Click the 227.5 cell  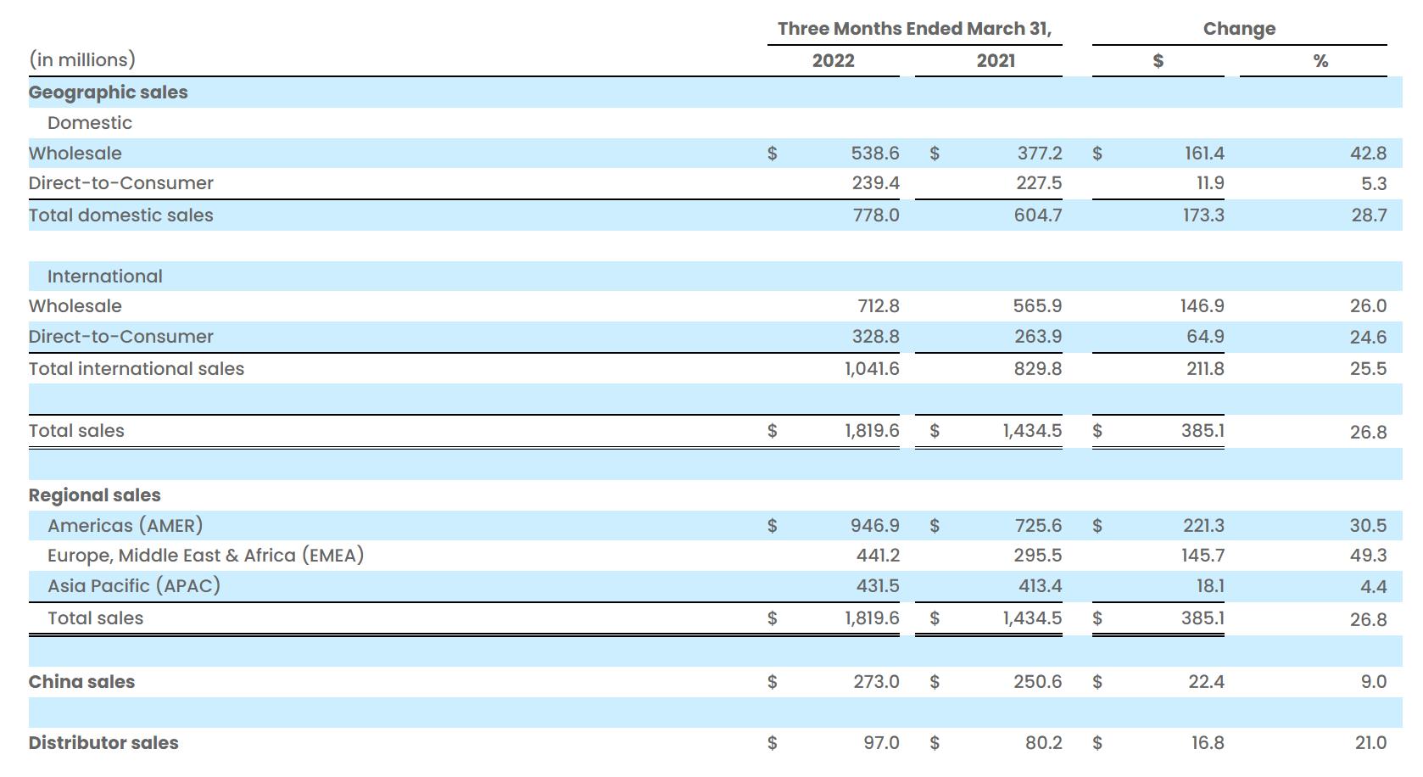1039,183
